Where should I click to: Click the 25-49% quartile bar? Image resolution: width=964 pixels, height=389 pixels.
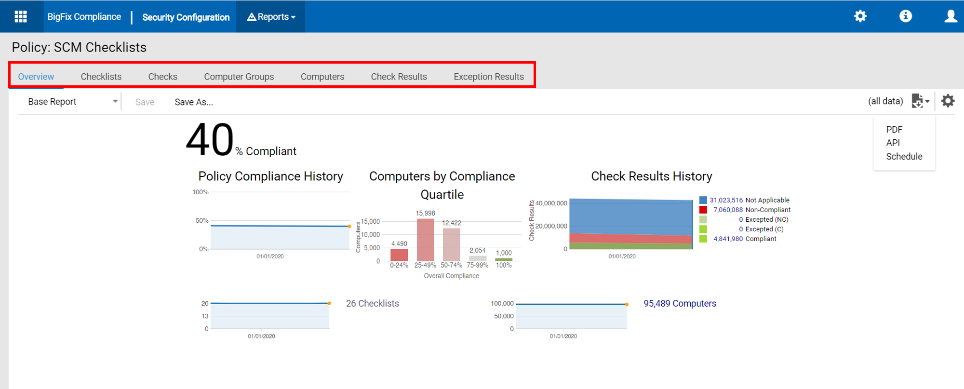(425, 240)
